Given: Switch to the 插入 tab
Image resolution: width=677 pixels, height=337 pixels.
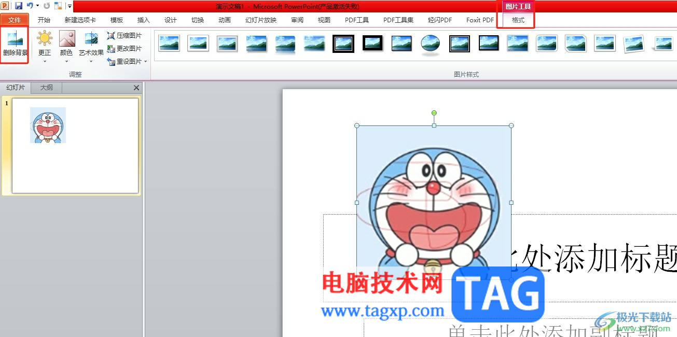Looking at the screenshot, I should tap(144, 20).
